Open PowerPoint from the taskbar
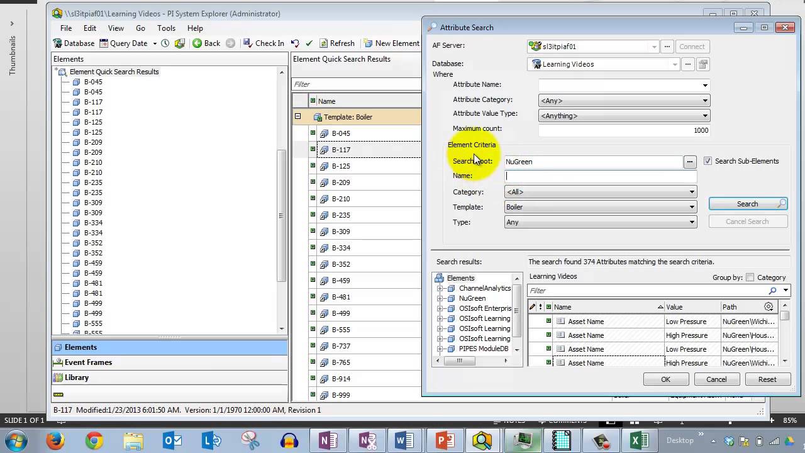This screenshot has width=805, height=453. pos(444,440)
